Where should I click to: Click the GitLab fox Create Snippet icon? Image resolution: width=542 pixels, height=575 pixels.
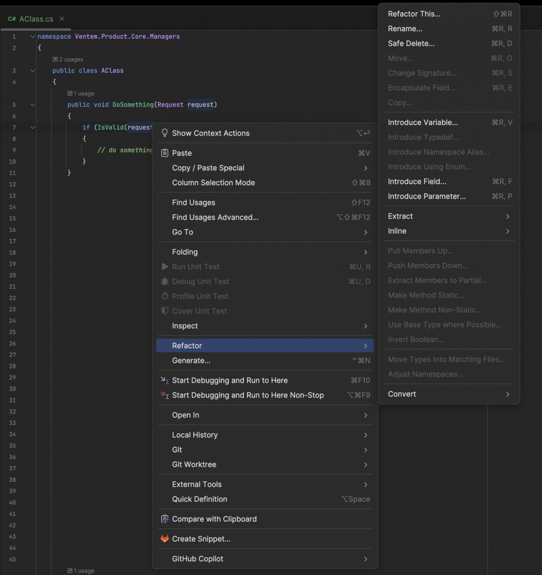[165, 539]
